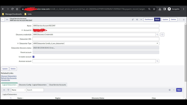Open the form context hamburger menu
Viewport: 187px width, 105px height.
pyautogui.click(x=7, y=20)
